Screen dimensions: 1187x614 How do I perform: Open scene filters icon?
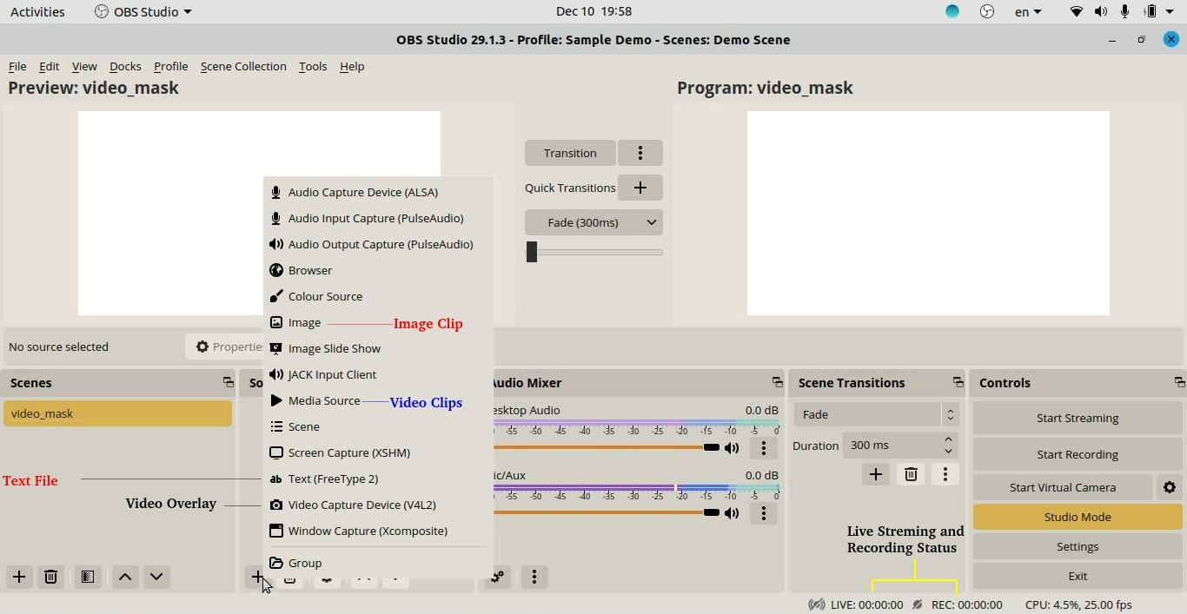[x=88, y=577]
